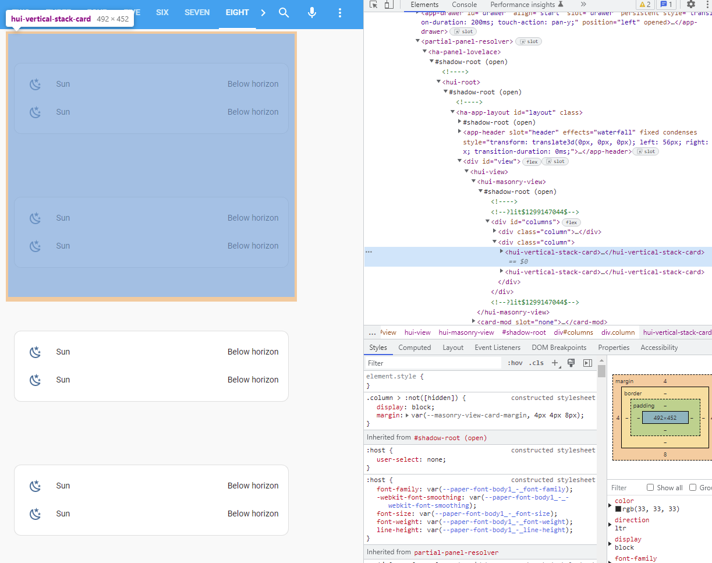Open the black color swatch for rgb(33,33,33)

[x=618, y=510]
